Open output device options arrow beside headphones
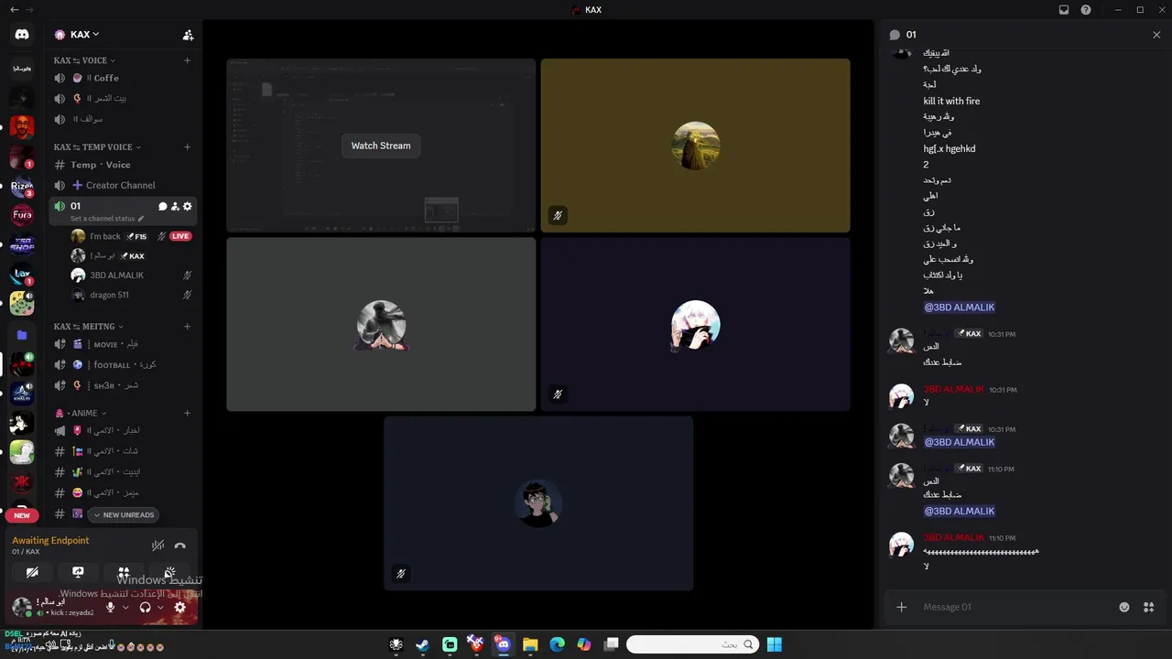The height and width of the screenshot is (659, 1172). pyautogui.click(x=160, y=607)
